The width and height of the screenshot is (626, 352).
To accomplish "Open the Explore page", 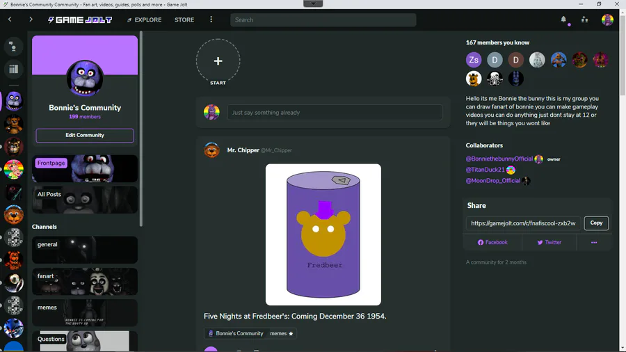I will (x=144, y=19).
